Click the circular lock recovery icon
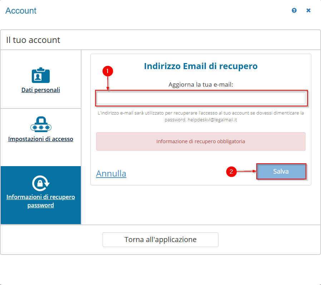The width and height of the screenshot is (321, 285). [x=41, y=183]
